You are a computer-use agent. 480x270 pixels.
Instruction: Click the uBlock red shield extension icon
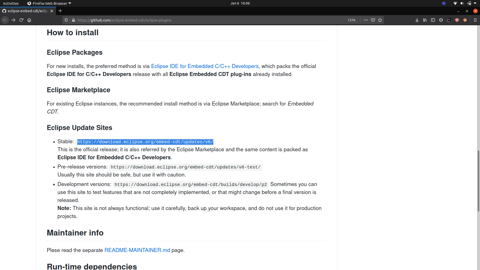(457, 20)
